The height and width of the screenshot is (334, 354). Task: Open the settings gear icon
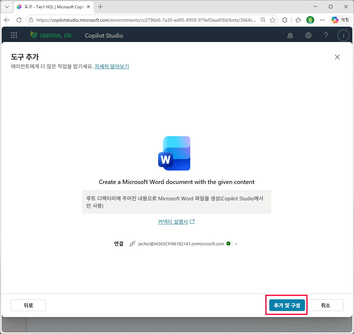pyautogui.click(x=308, y=35)
